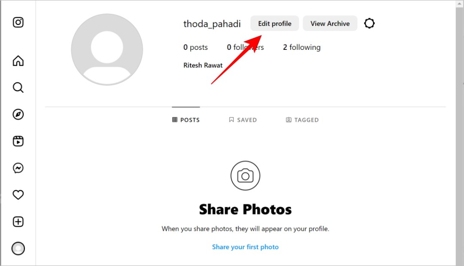Open the Explore compass icon
Image resolution: width=464 pixels, height=266 pixels.
(x=18, y=114)
